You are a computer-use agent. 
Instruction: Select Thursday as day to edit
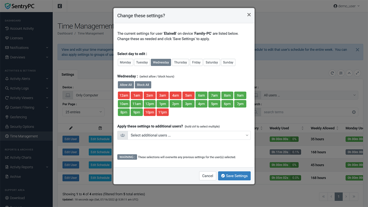[181, 62]
